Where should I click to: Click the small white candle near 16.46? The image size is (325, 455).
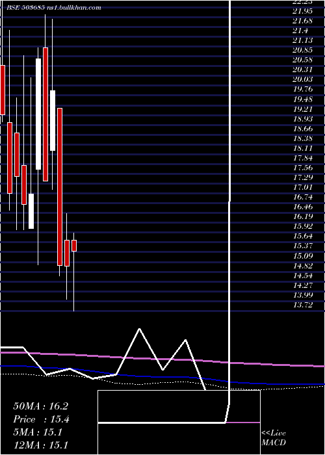click(x=31, y=211)
